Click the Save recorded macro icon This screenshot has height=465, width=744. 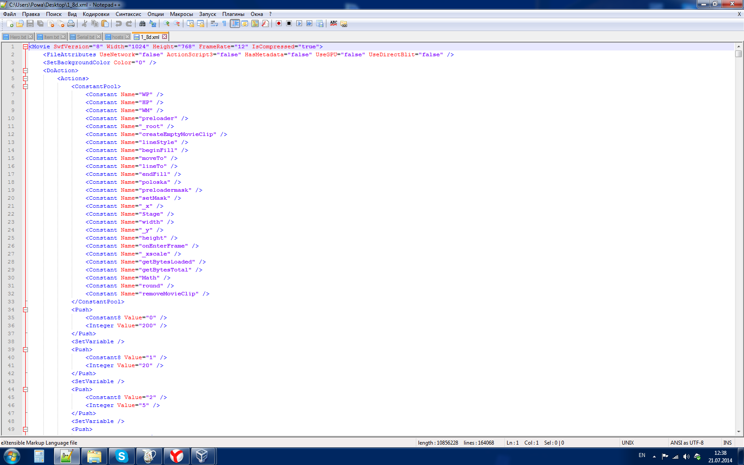pyautogui.click(x=320, y=23)
